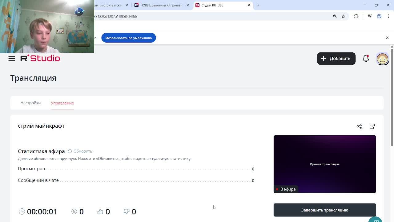Close the НОВЫЕ движения KJ tab
394x222 pixels.
(x=188, y=5)
